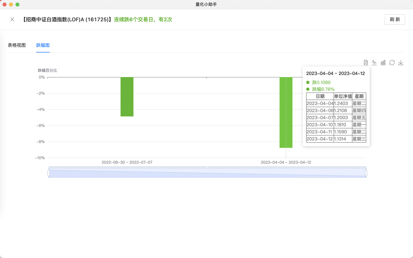
Task: Click the 2023-04-04 ~ 2023-04-12 green bar
Action: click(x=286, y=113)
